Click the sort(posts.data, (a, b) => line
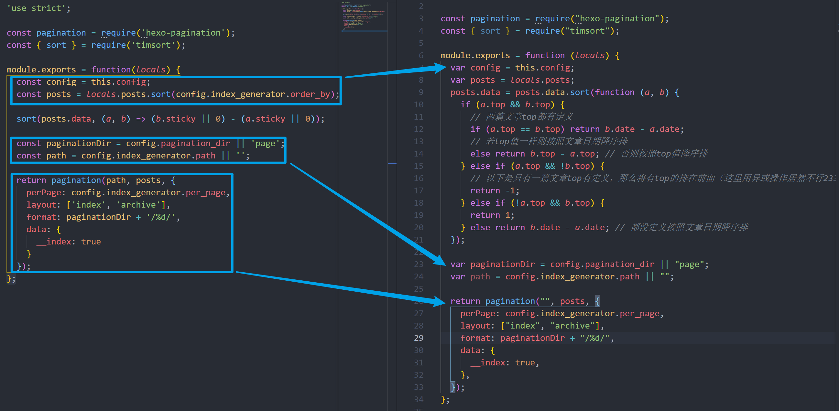The height and width of the screenshot is (411, 839). [x=171, y=119]
